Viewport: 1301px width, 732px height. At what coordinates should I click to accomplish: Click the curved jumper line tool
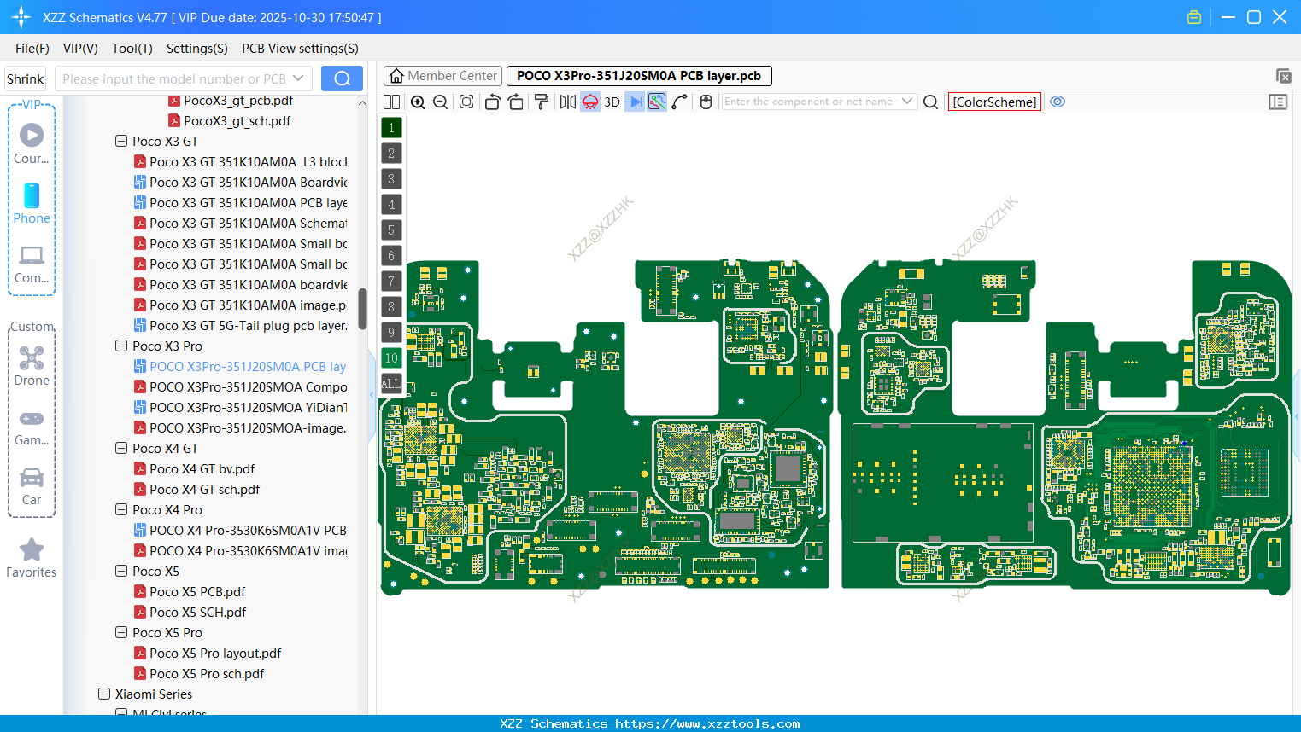point(679,102)
